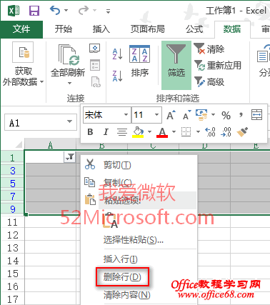Select the 数据 (Data) tab
This screenshot has height=305, width=270.
[x=232, y=29]
